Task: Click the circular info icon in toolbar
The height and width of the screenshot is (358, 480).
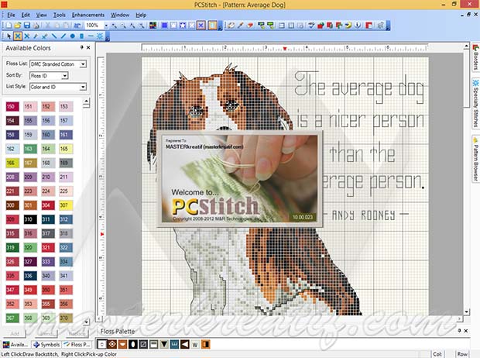Action: [x=357, y=26]
